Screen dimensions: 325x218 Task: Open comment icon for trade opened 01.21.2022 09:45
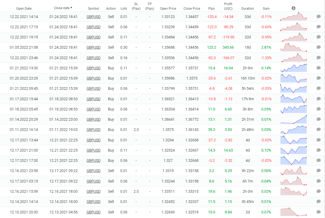click(x=319, y=88)
